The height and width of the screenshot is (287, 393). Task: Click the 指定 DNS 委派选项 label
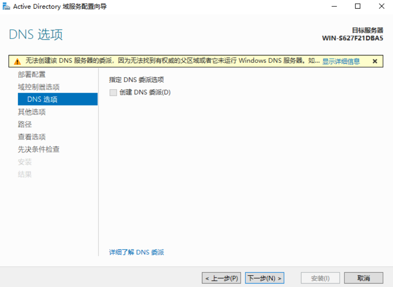pyautogui.click(x=136, y=80)
